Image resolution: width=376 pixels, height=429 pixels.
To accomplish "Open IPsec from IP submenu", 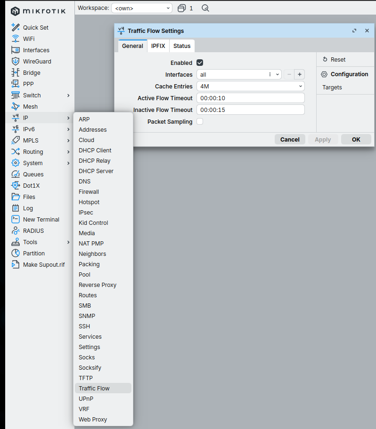I will 103,212.
